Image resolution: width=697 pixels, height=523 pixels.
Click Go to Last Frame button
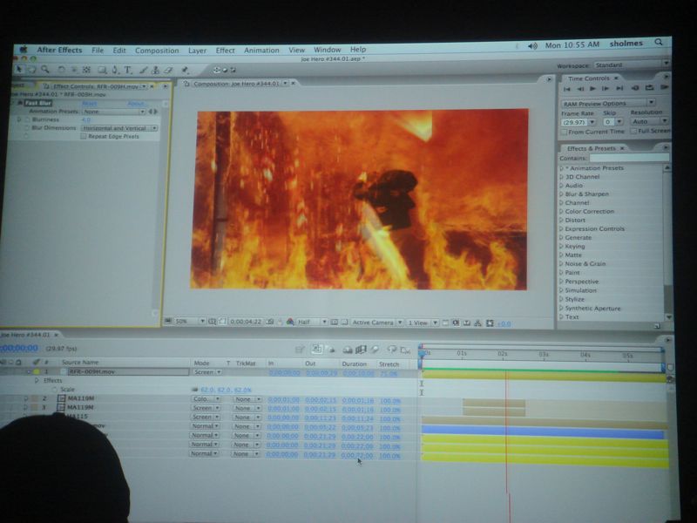[x=619, y=88]
